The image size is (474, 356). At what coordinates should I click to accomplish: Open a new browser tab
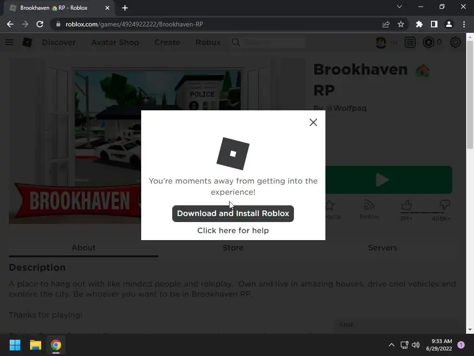point(125,8)
